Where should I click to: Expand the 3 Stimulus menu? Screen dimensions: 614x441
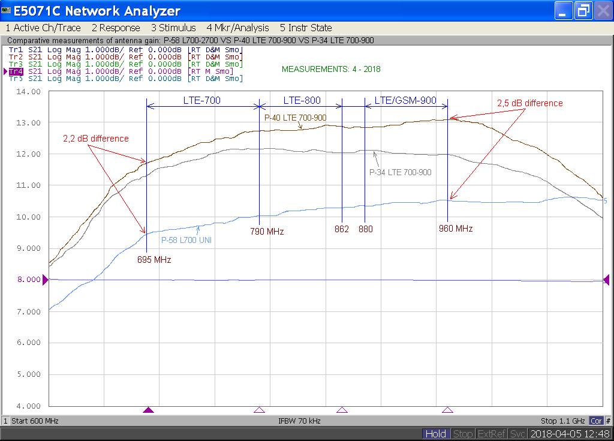[x=173, y=28]
